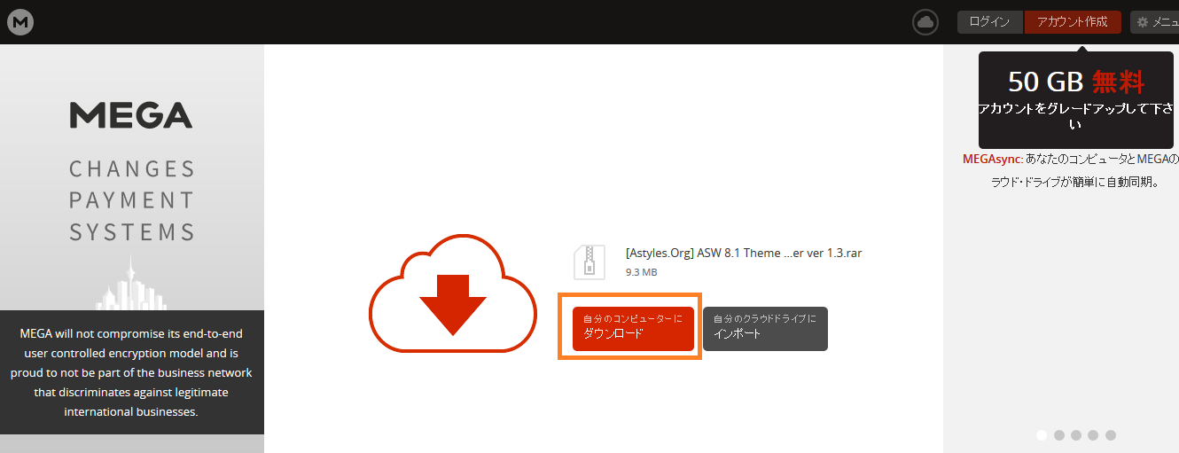Click the アカウント作成 button
Screen dimensions: 1179x453
click(1073, 22)
